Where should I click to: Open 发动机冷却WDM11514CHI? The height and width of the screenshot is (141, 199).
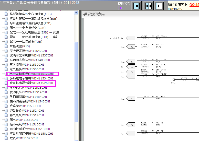(28, 92)
